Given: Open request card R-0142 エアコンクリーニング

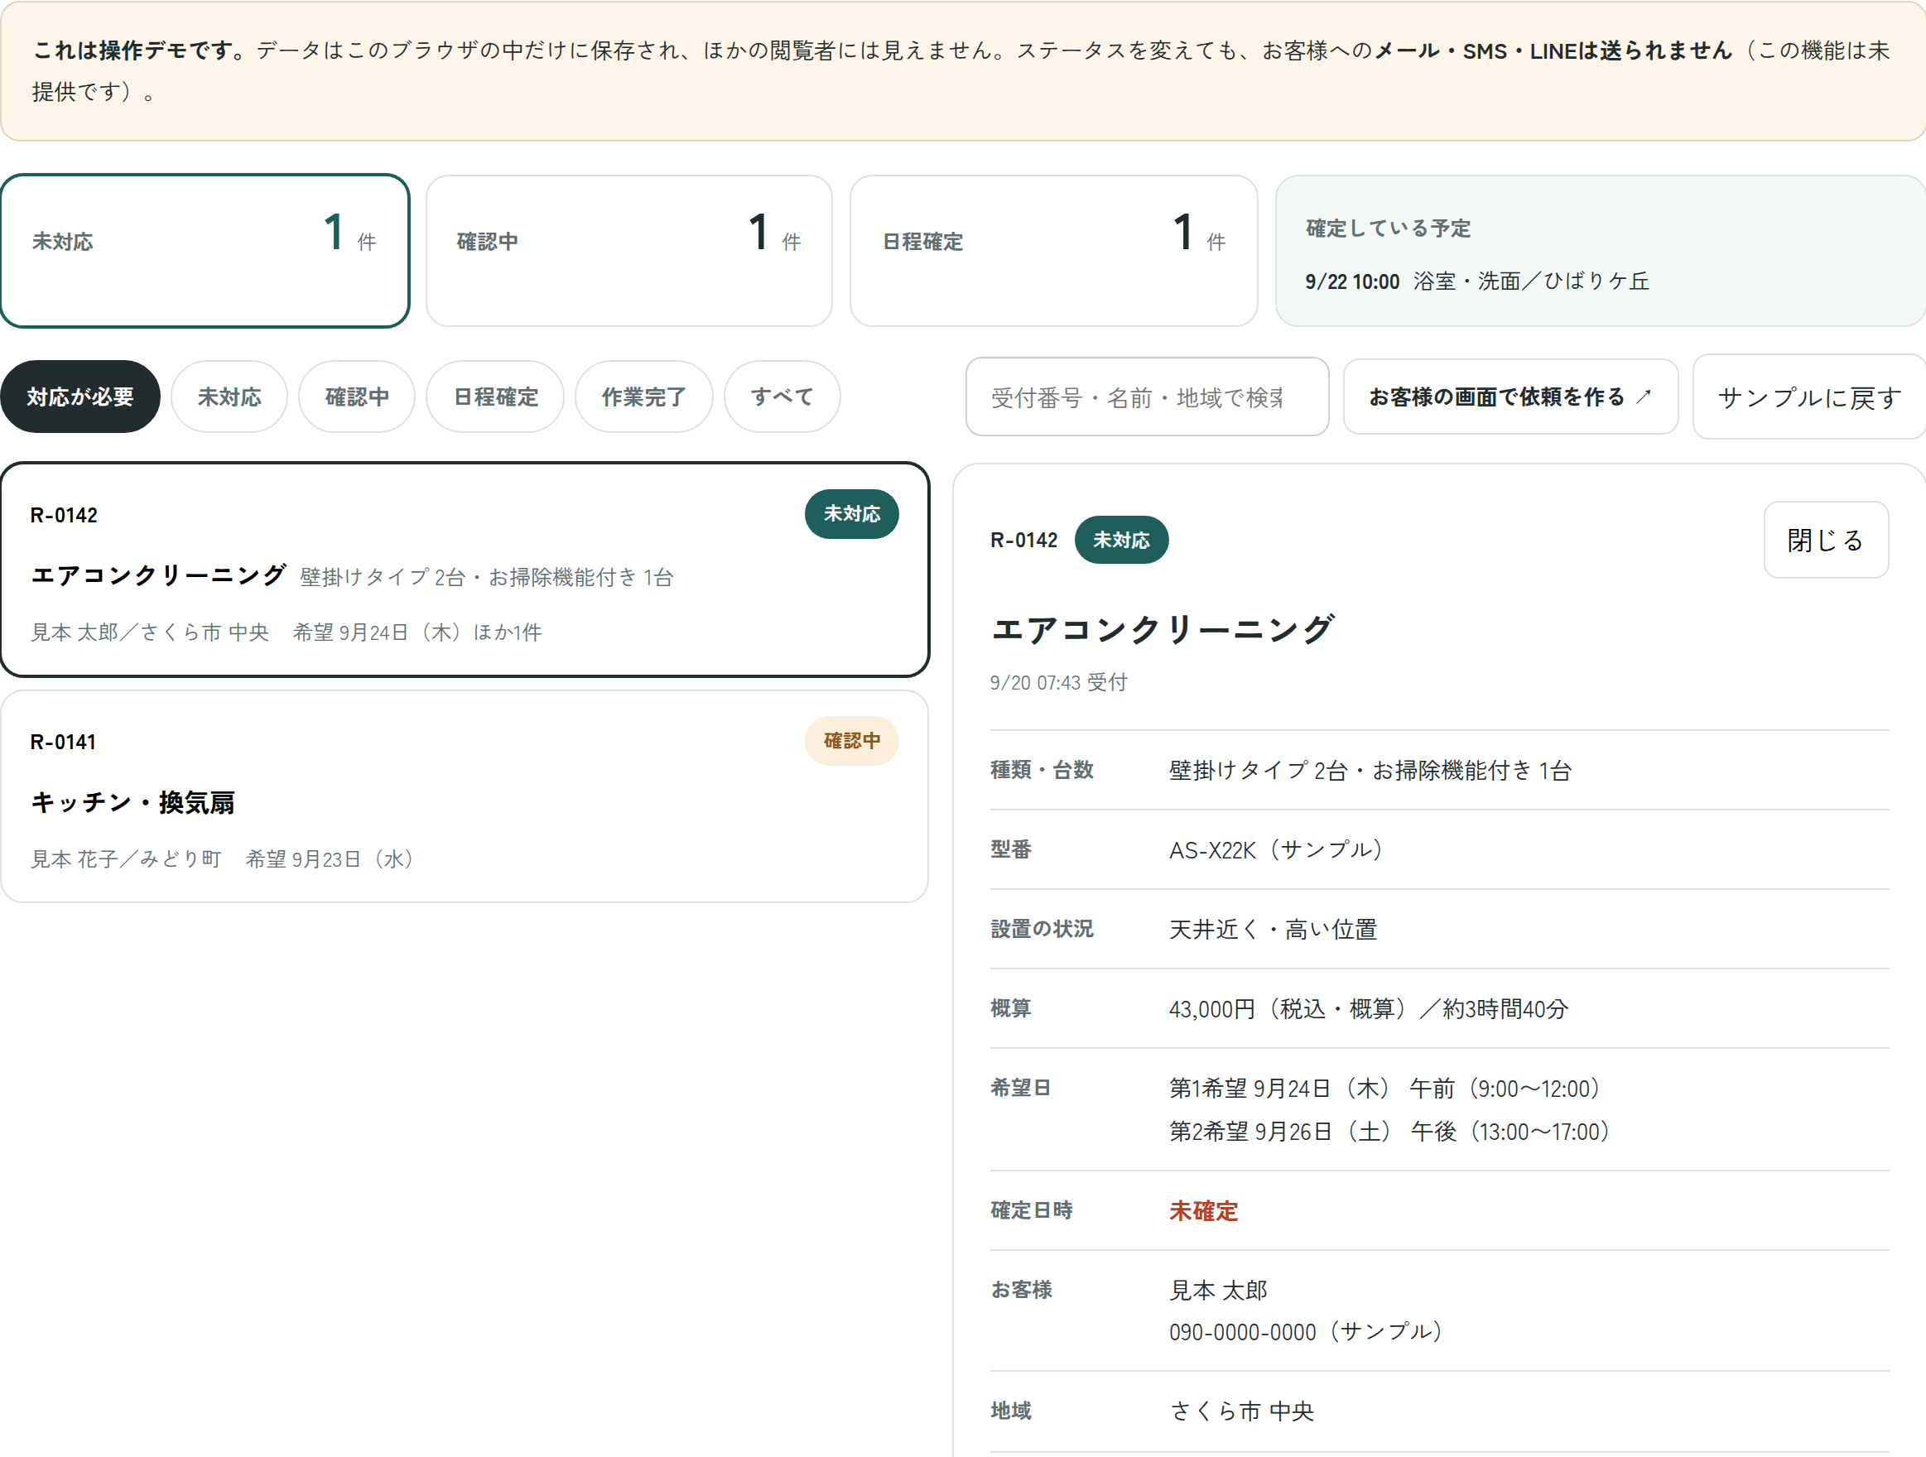Looking at the screenshot, I should coord(465,570).
